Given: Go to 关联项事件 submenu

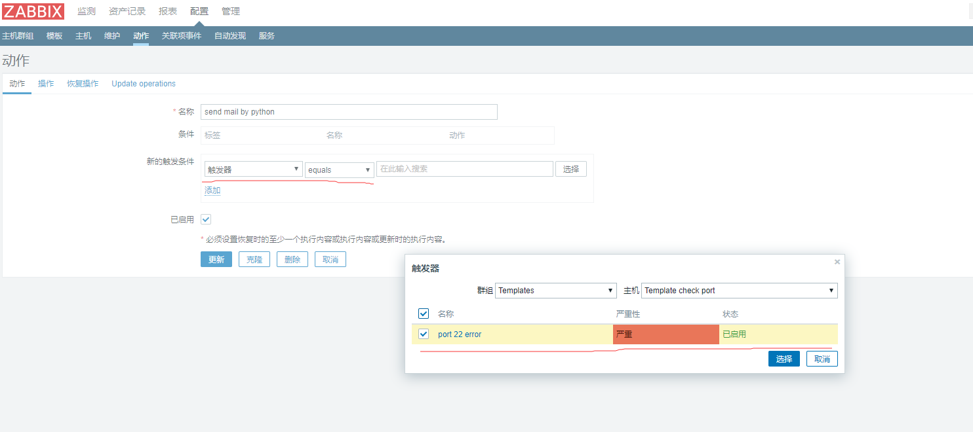Looking at the screenshot, I should click(182, 36).
